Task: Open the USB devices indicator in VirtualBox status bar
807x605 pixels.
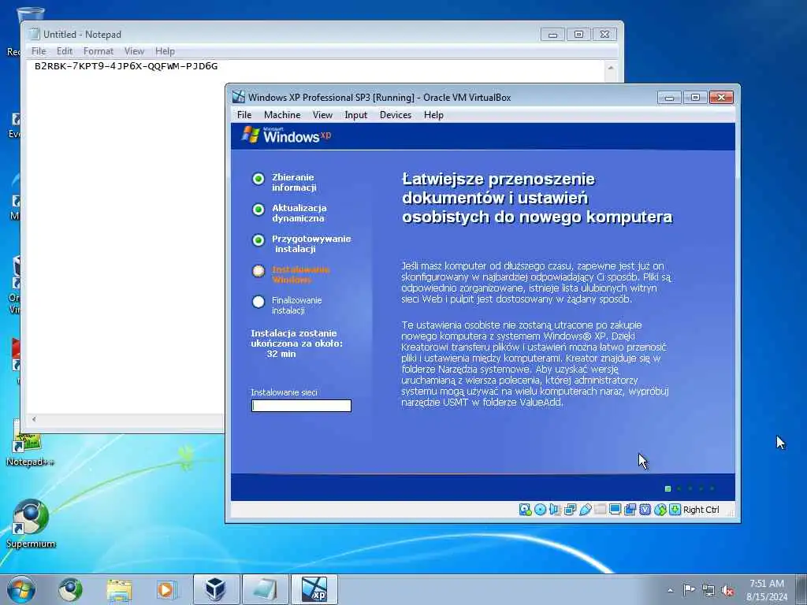Action: (586, 510)
